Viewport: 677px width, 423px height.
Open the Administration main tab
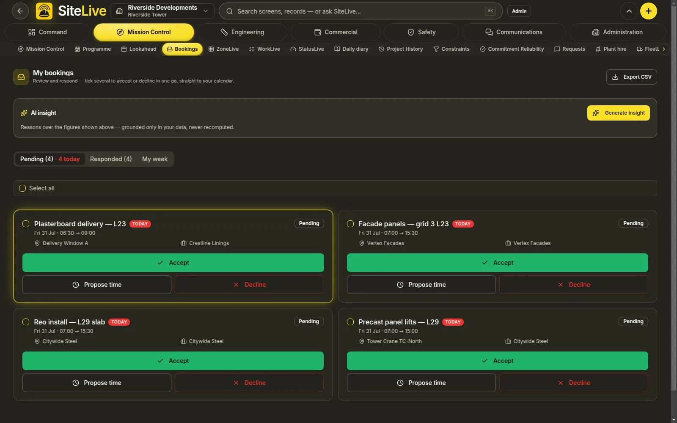[x=617, y=32]
